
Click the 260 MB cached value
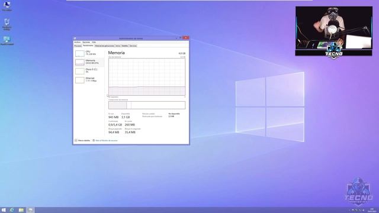130,125
